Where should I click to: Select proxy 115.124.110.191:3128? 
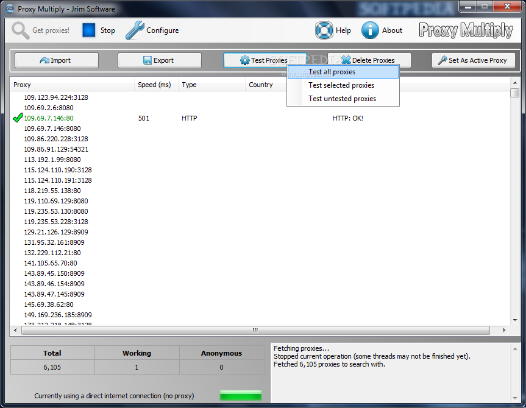[58, 180]
